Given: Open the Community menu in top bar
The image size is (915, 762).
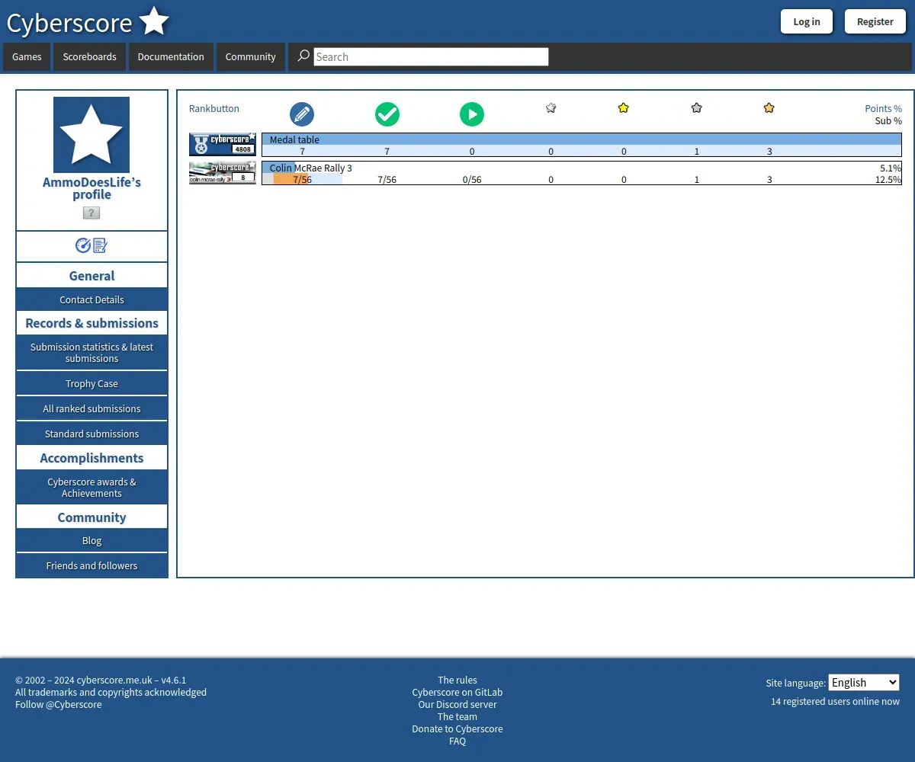Looking at the screenshot, I should pyautogui.click(x=250, y=56).
